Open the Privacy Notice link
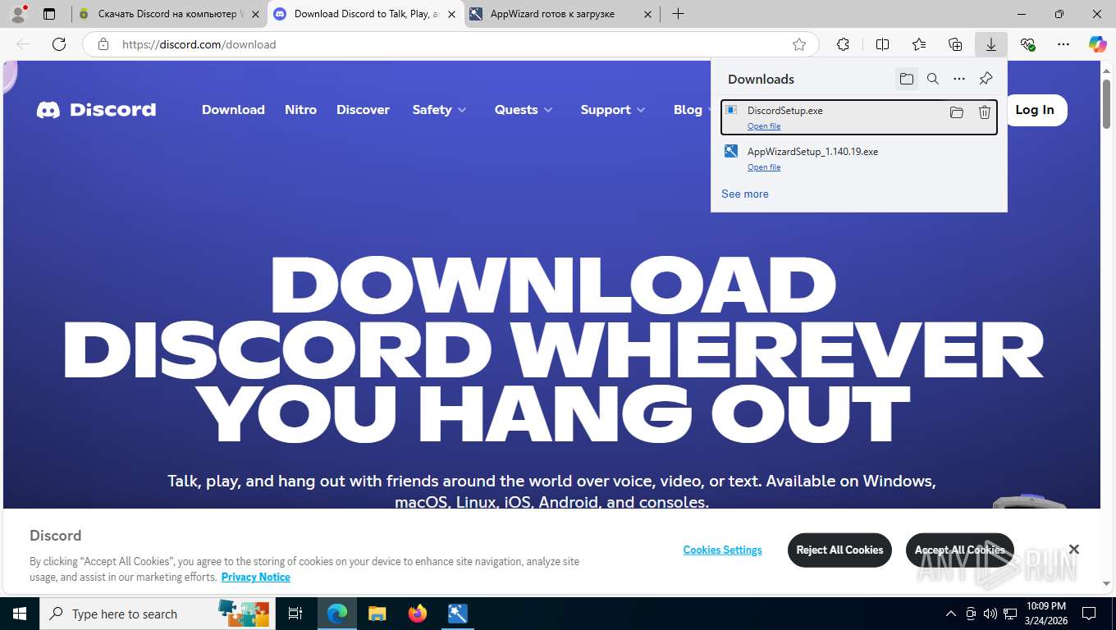1116x630 pixels. pos(255,577)
